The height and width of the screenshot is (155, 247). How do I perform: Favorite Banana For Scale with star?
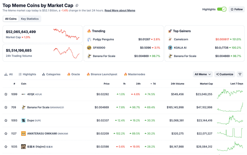[6, 107]
